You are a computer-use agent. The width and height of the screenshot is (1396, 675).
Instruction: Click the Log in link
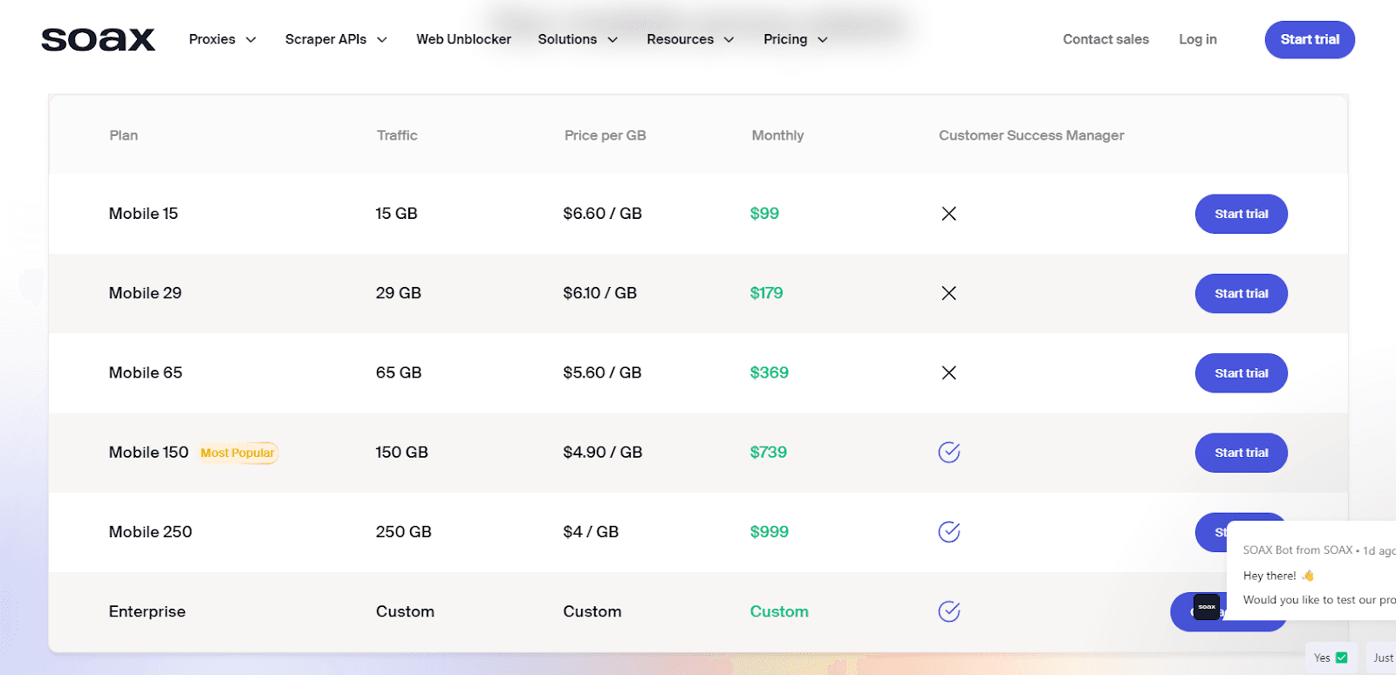pos(1197,39)
